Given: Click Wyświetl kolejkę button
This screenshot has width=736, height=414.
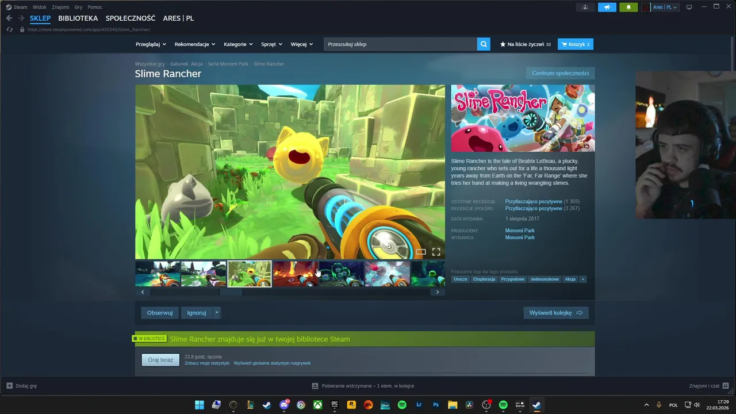Looking at the screenshot, I should [556, 313].
